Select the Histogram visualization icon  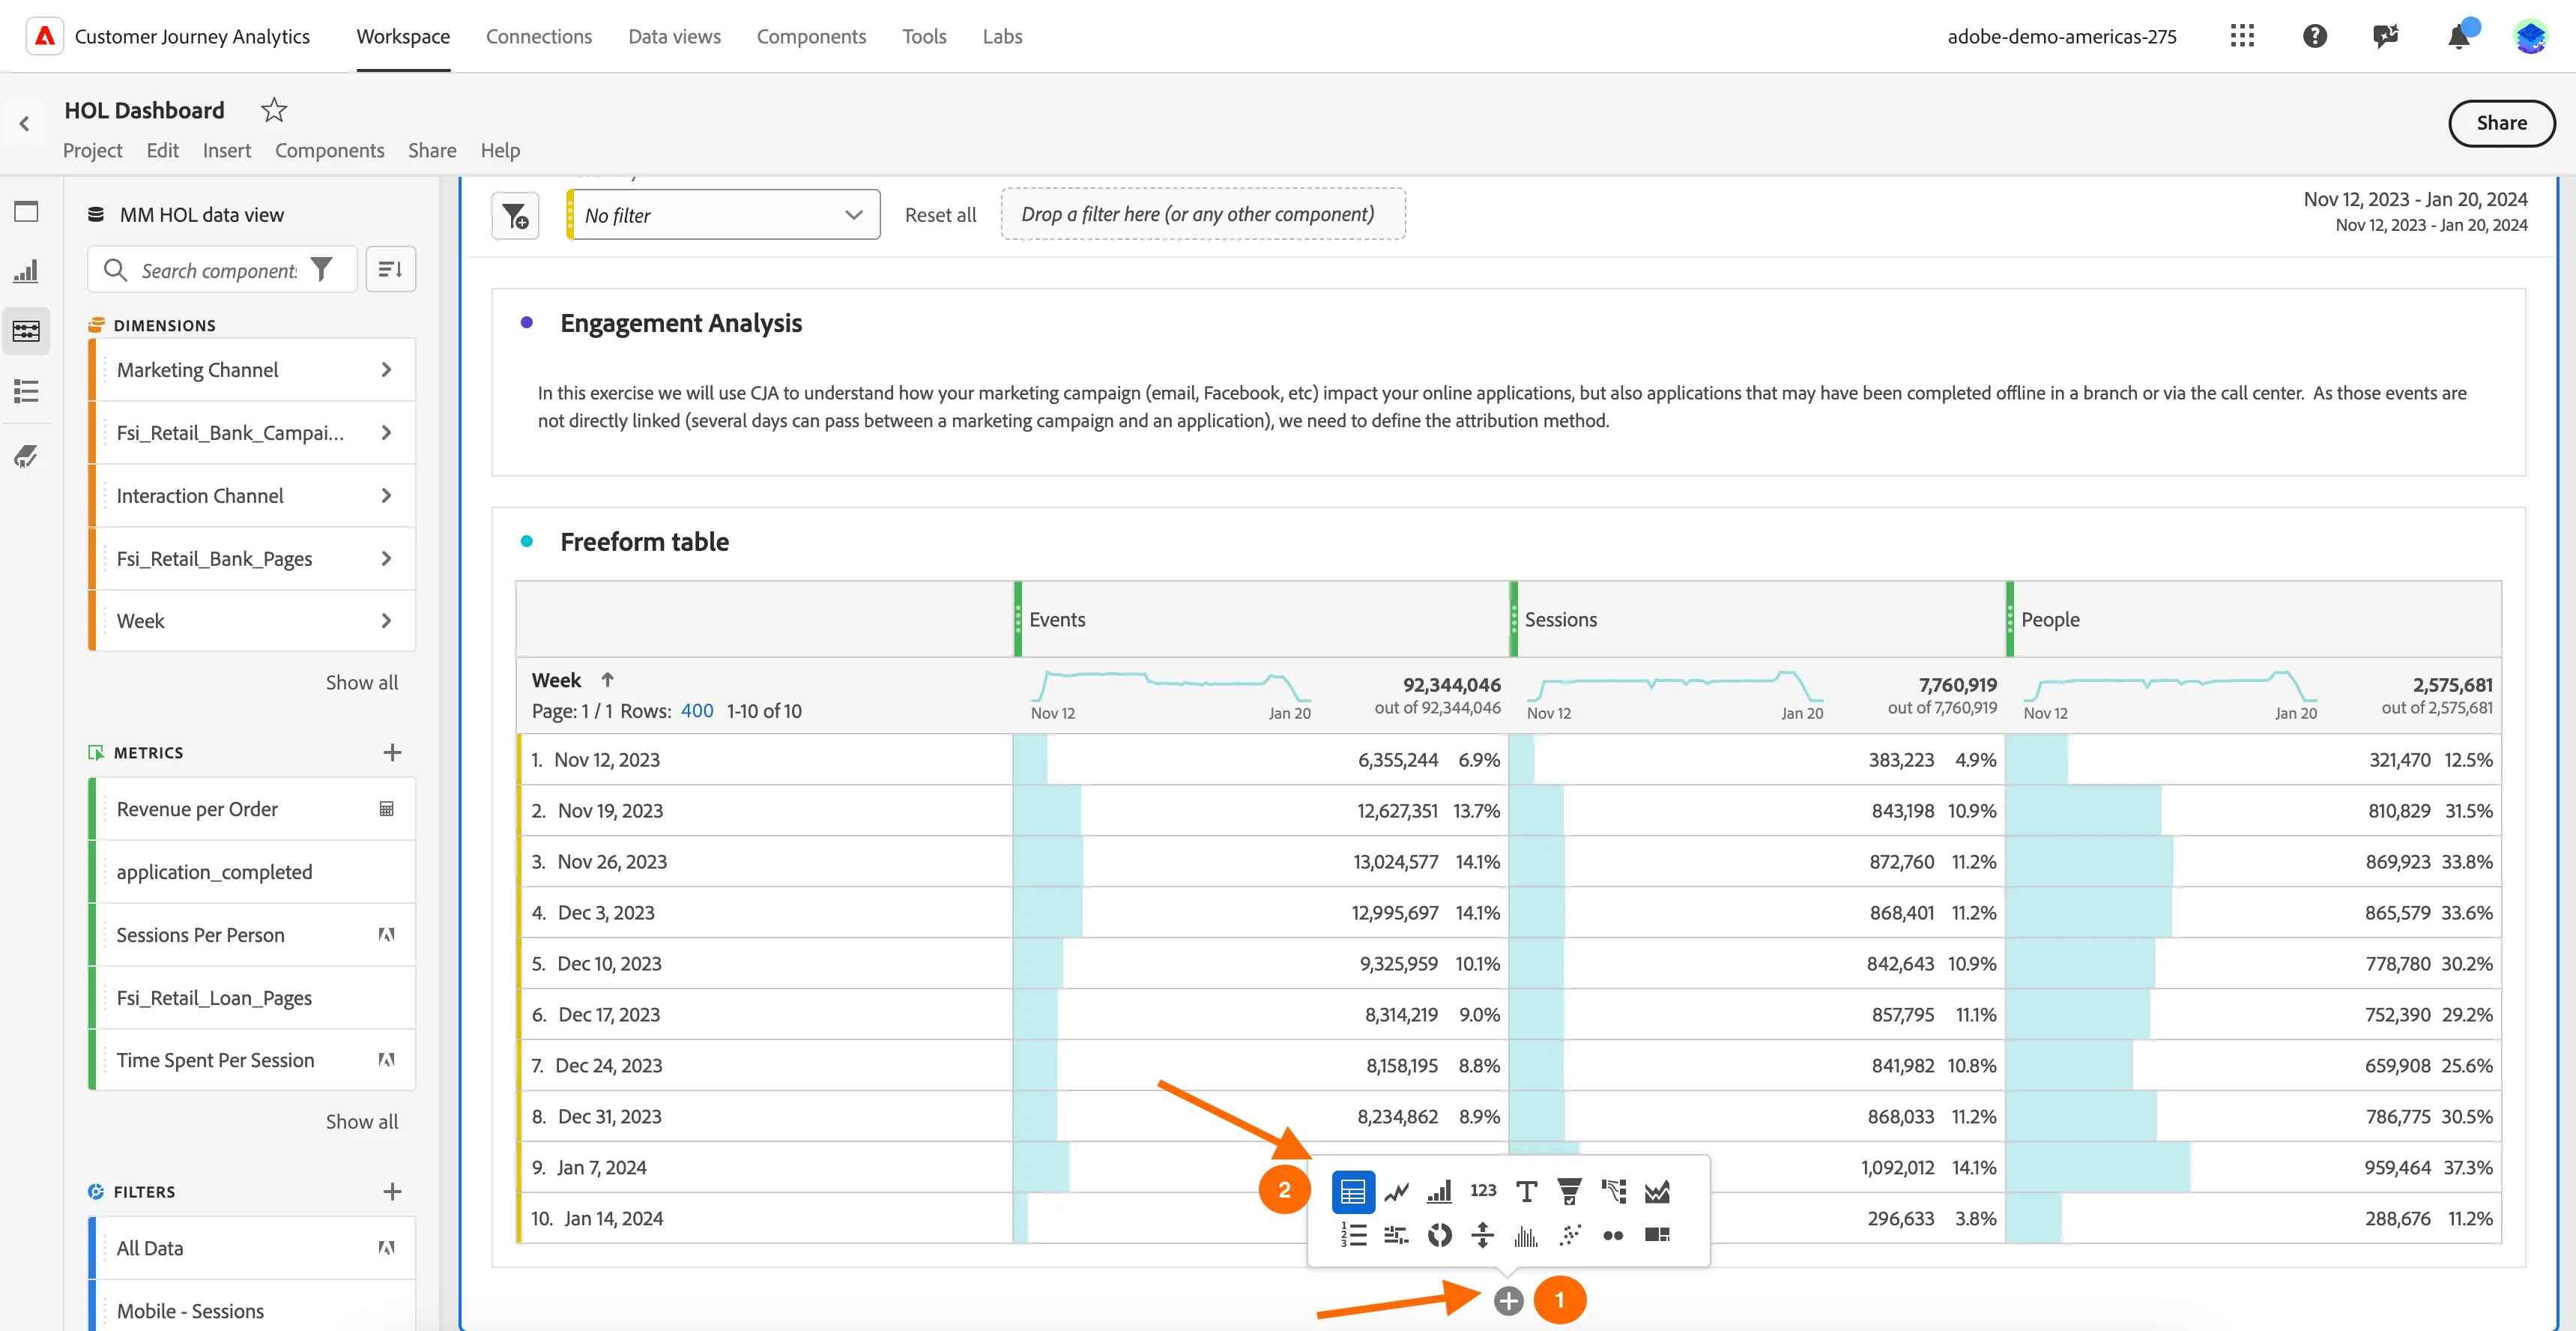coord(1526,1236)
